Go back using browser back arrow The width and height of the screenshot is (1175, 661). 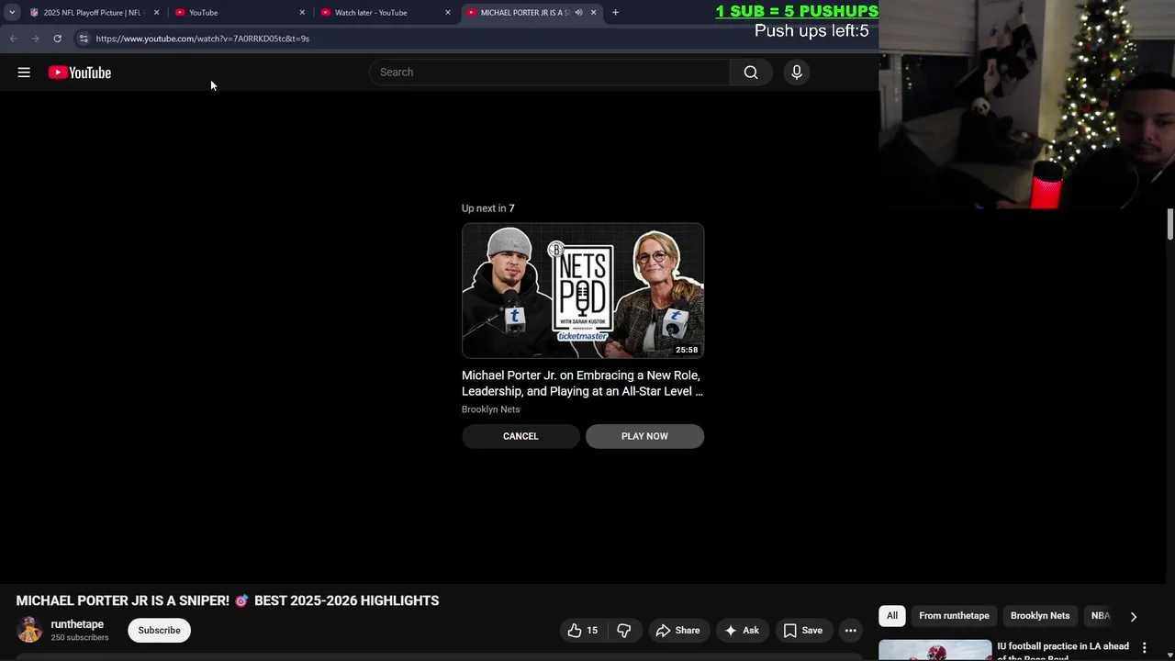pyautogui.click(x=13, y=39)
